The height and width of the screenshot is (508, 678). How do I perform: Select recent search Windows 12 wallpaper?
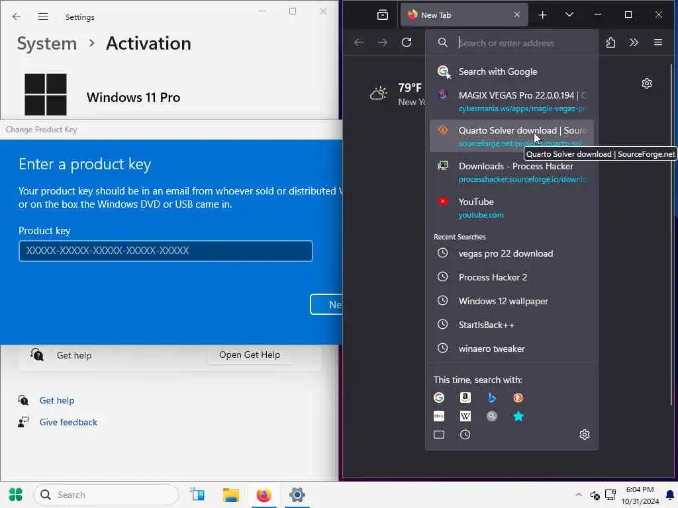(x=512, y=301)
